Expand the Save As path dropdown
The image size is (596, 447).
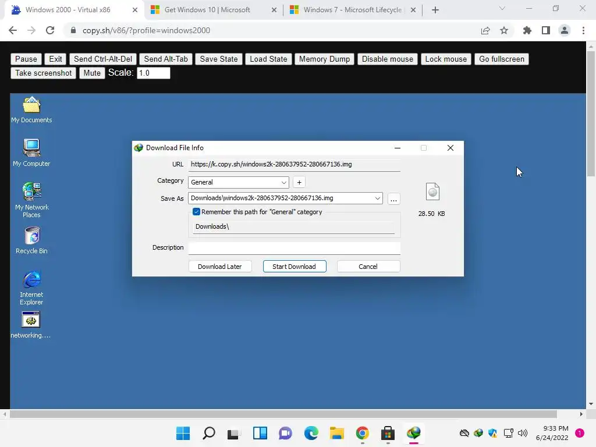[x=377, y=198]
